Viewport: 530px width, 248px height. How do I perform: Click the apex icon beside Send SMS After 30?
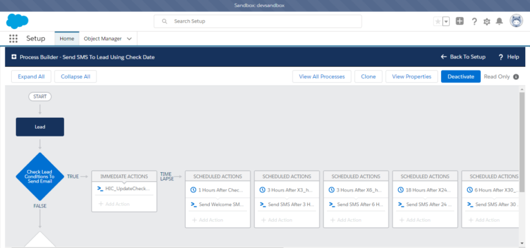(470, 204)
